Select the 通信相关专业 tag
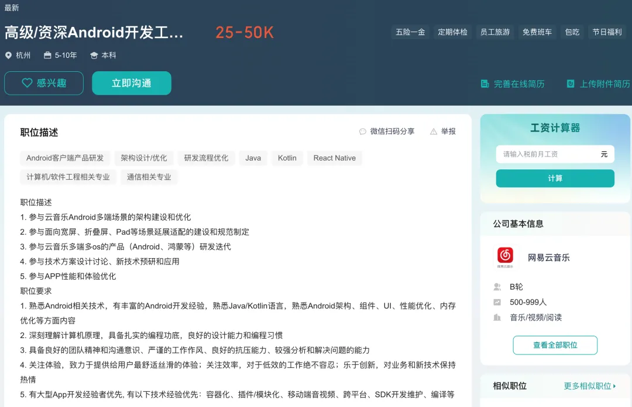 149,177
